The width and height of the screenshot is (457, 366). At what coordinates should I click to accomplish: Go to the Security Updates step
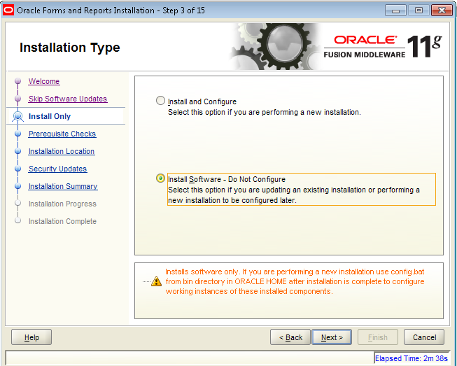coord(57,169)
